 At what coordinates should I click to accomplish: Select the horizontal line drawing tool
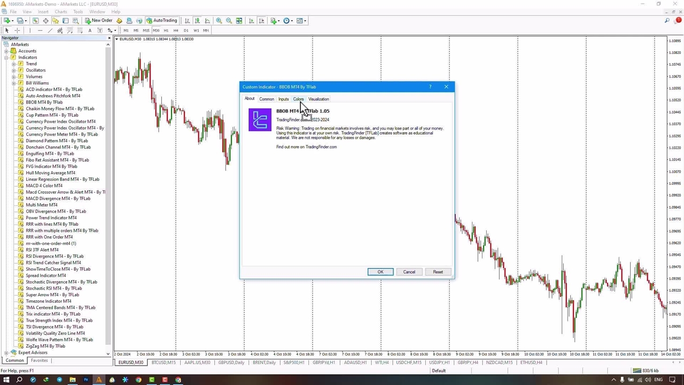coord(40,30)
